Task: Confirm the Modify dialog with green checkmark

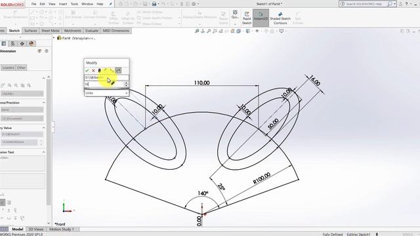Action: click(87, 70)
